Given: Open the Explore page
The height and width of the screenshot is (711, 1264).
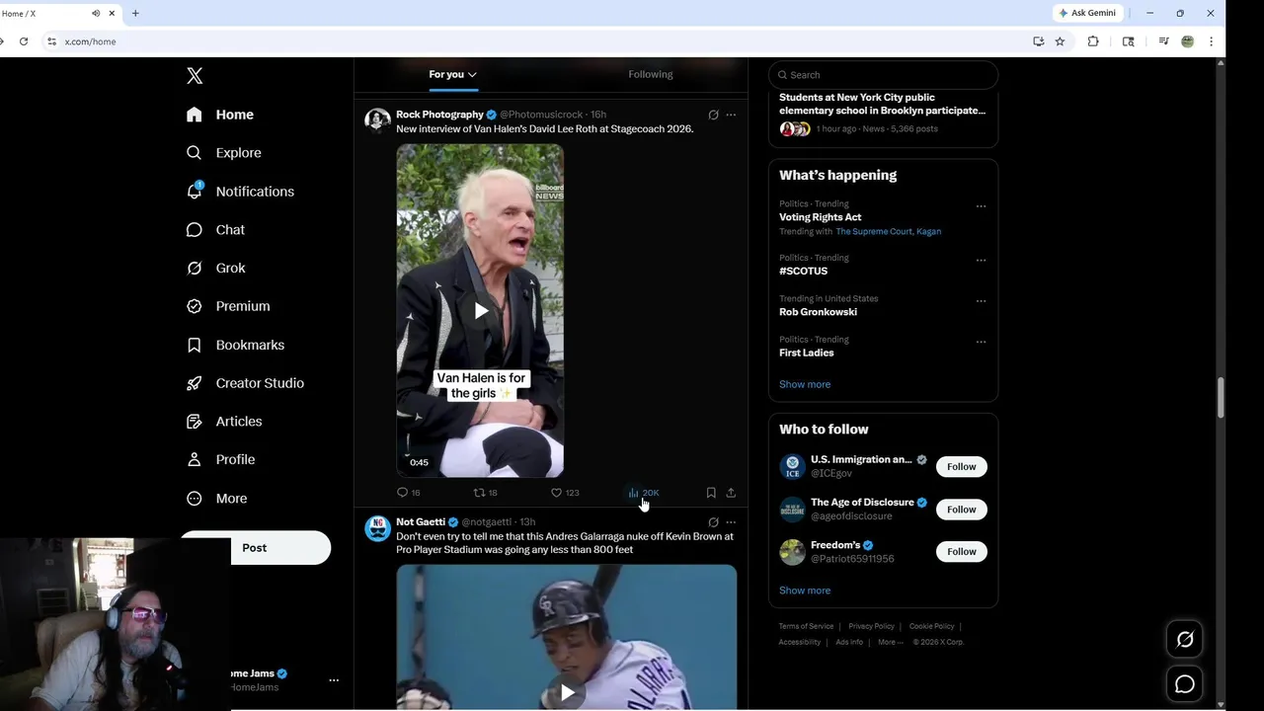Looking at the screenshot, I should (224, 153).
